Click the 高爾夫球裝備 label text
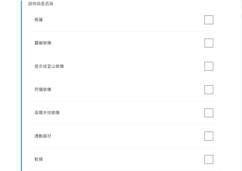Image resolution: width=242 pixels, height=171 pixels. [x=47, y=113]
